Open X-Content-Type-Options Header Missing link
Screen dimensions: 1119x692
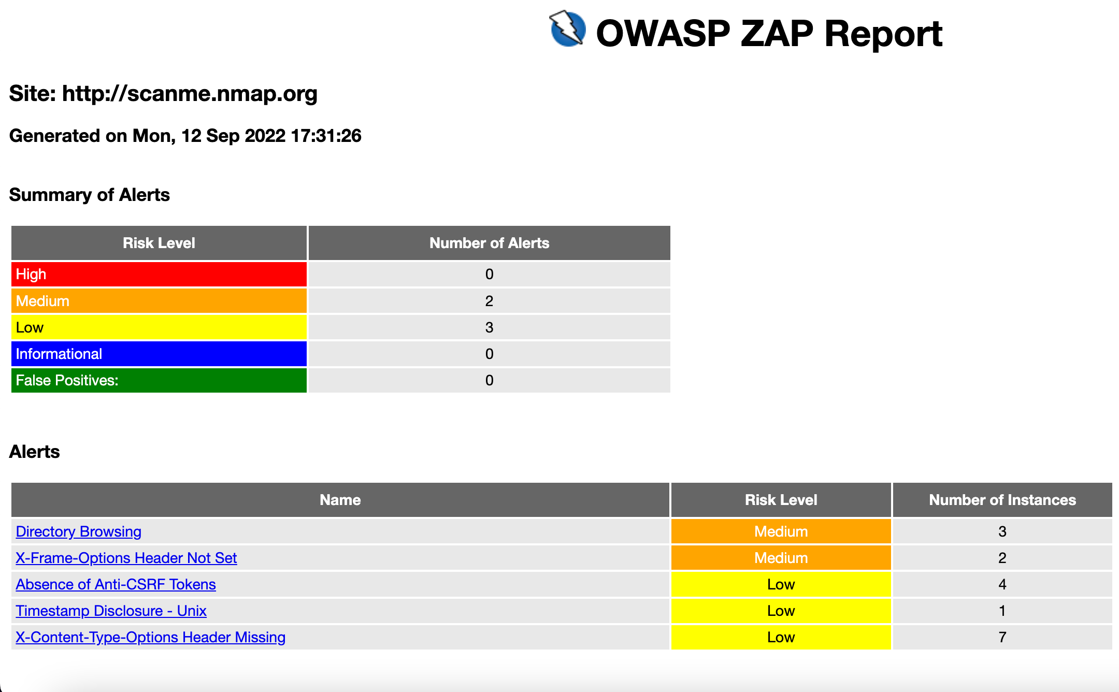[x=150, y=637]
